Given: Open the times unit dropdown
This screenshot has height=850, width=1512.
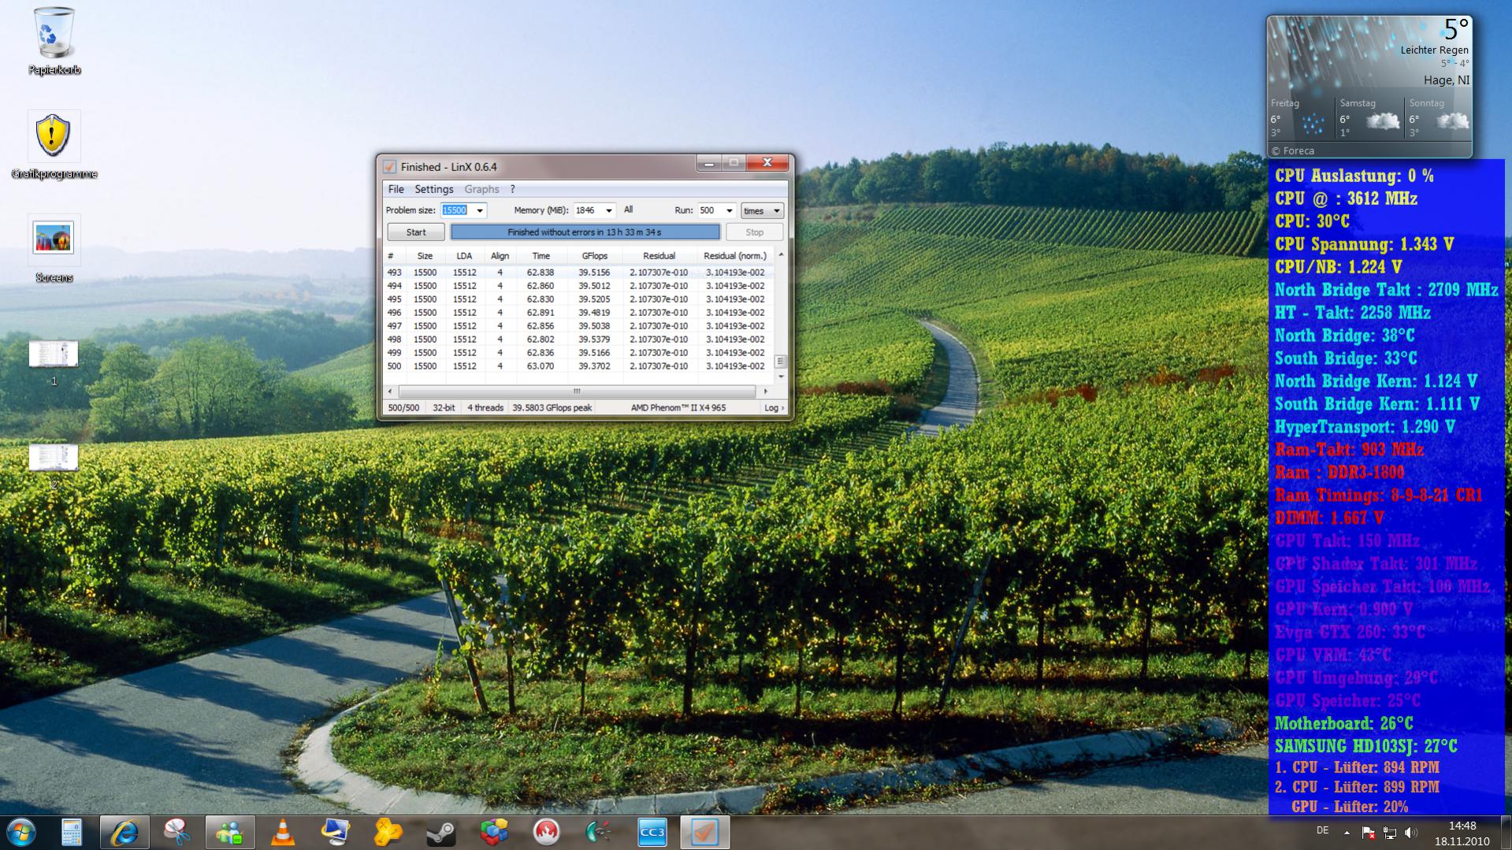Looking at the screenshot, I should [x=762, y=210].
